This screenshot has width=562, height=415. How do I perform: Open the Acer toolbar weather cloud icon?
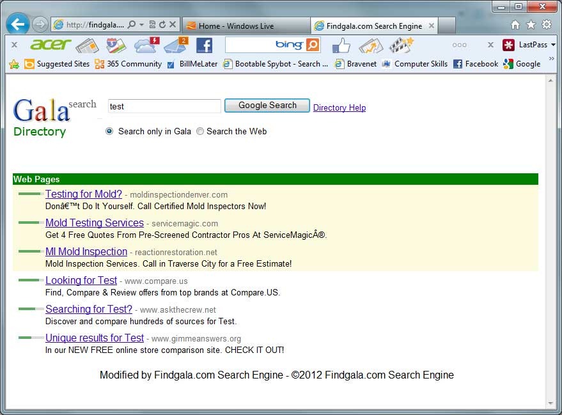tap(146, 45)
